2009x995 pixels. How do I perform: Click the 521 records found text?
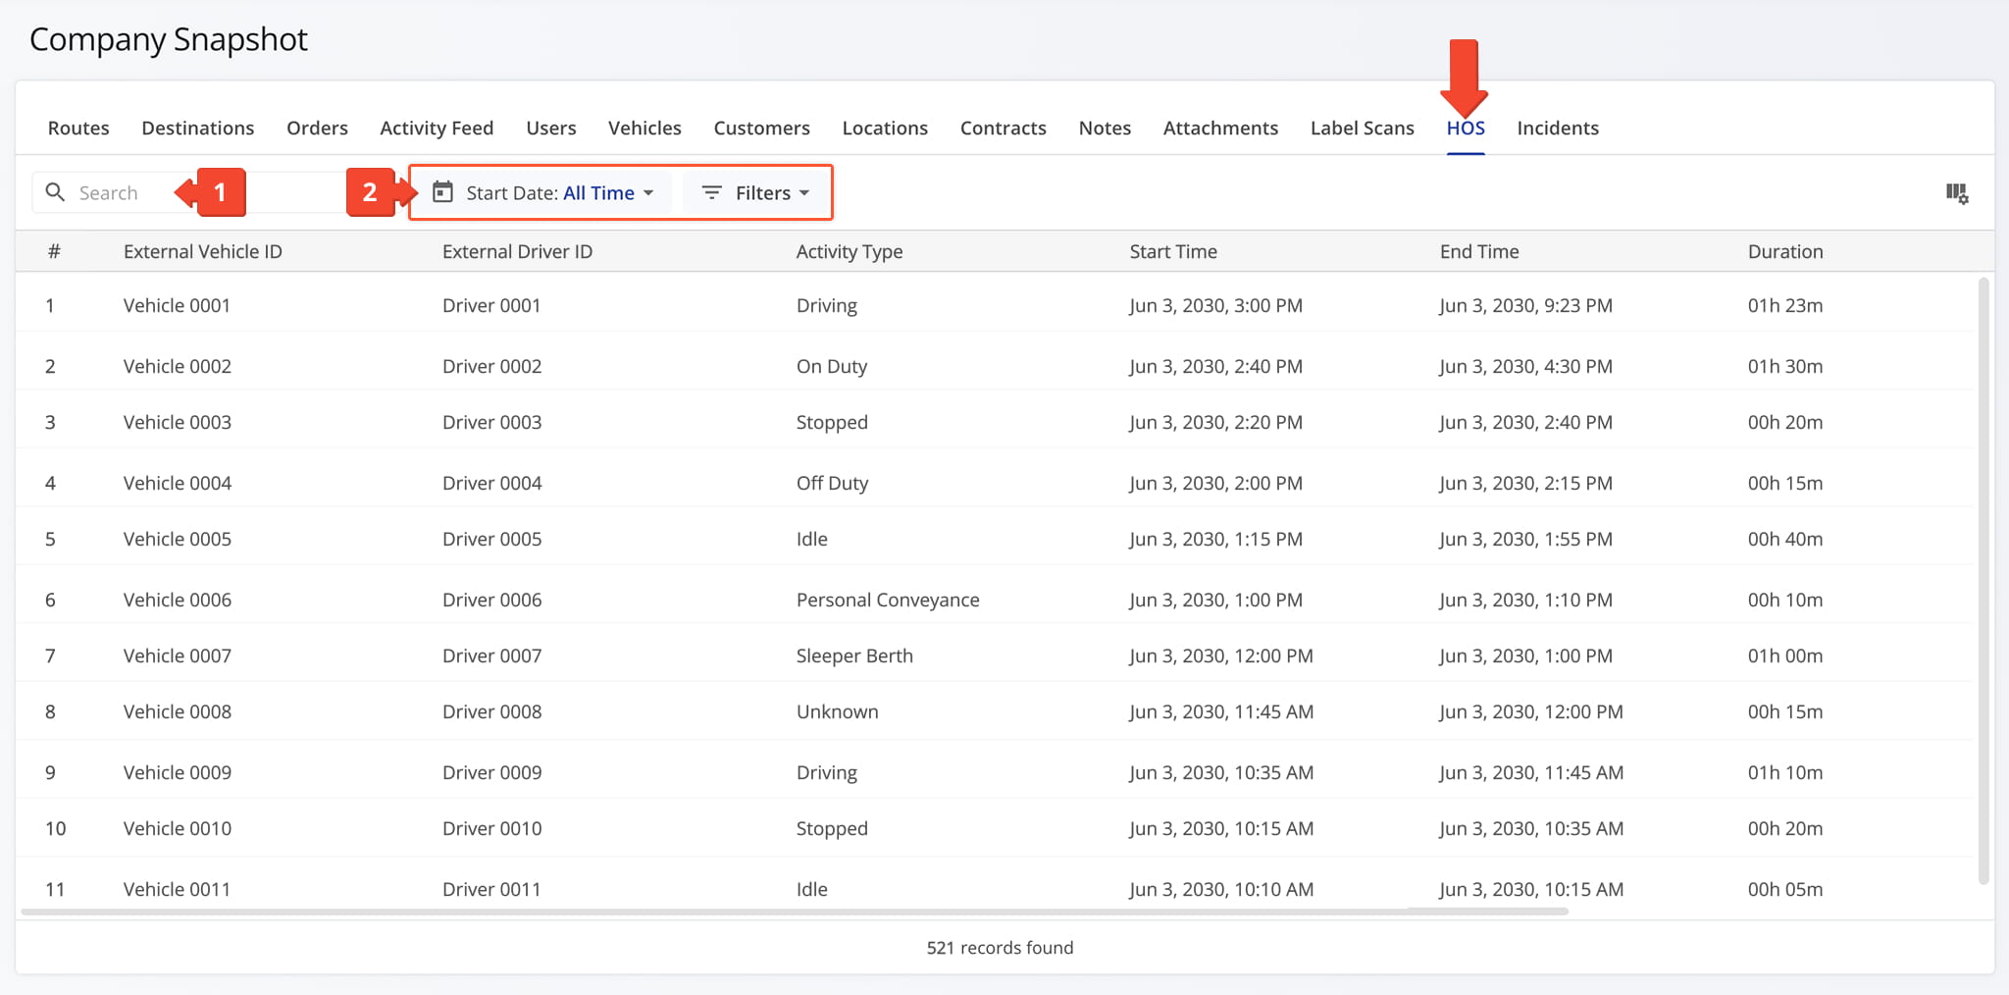click(x=1000, y=948)
